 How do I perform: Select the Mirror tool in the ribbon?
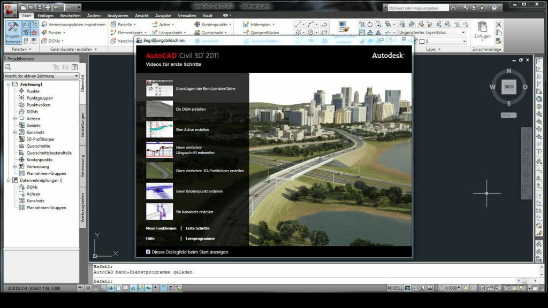click(378, 33)
